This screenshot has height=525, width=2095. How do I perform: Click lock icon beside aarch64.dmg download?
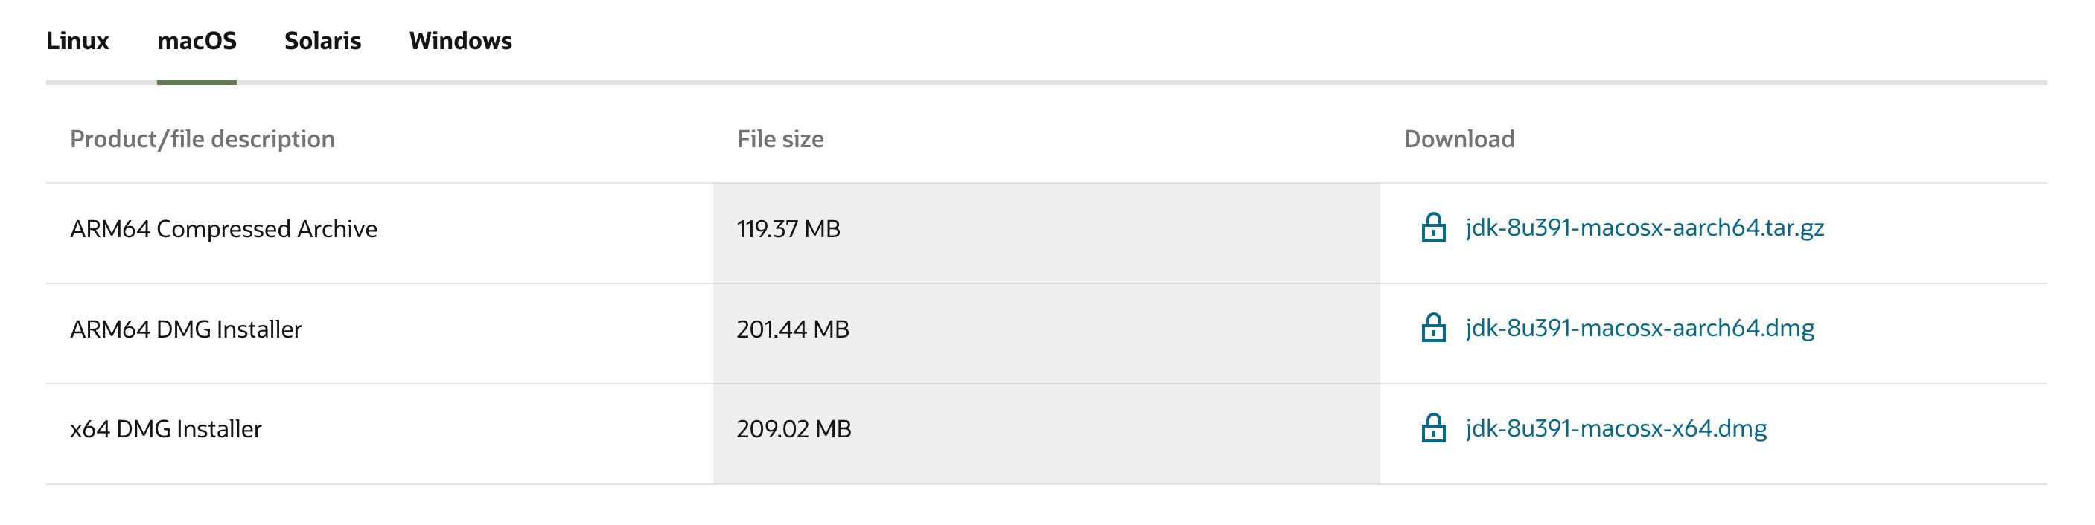point(1433,327)
